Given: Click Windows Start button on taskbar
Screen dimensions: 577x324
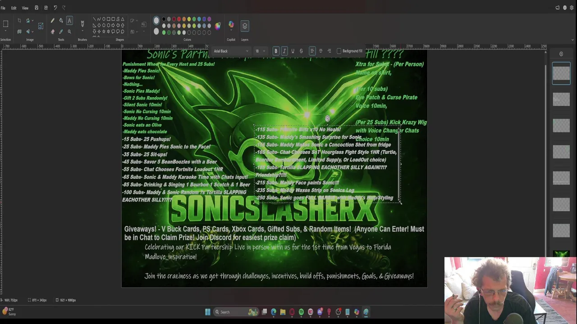Looking at the screenshot, I should click(207, 312).
